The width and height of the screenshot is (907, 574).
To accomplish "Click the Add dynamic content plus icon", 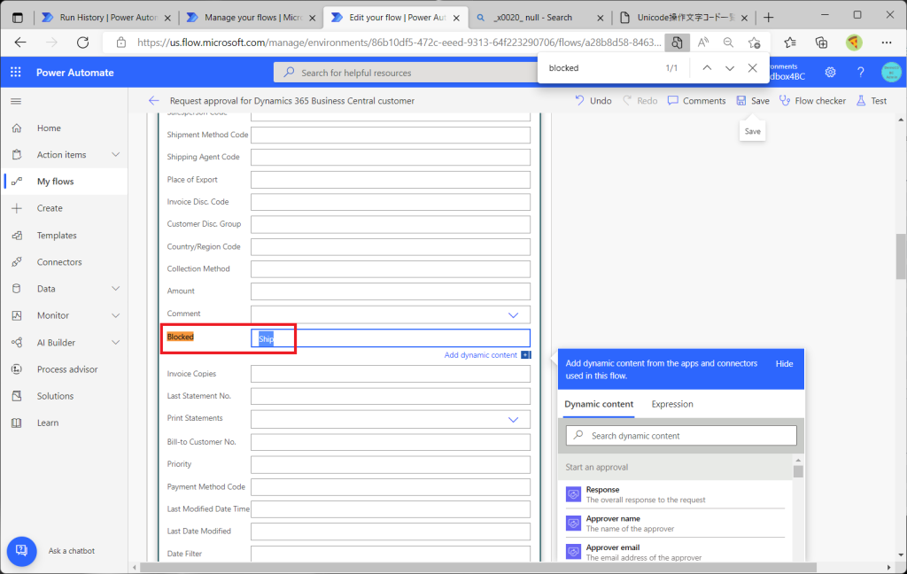I will pos(526,354).
